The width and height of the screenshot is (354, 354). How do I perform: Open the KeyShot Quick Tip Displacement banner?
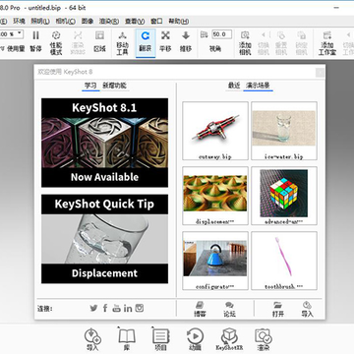104,239
